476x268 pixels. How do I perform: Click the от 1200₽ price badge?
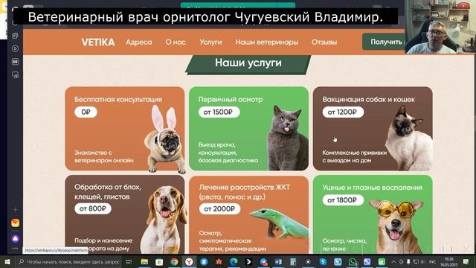[343, 112]
